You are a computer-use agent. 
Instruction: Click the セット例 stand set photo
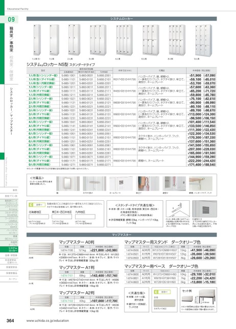pyautogui.click(x=198, y=297)
